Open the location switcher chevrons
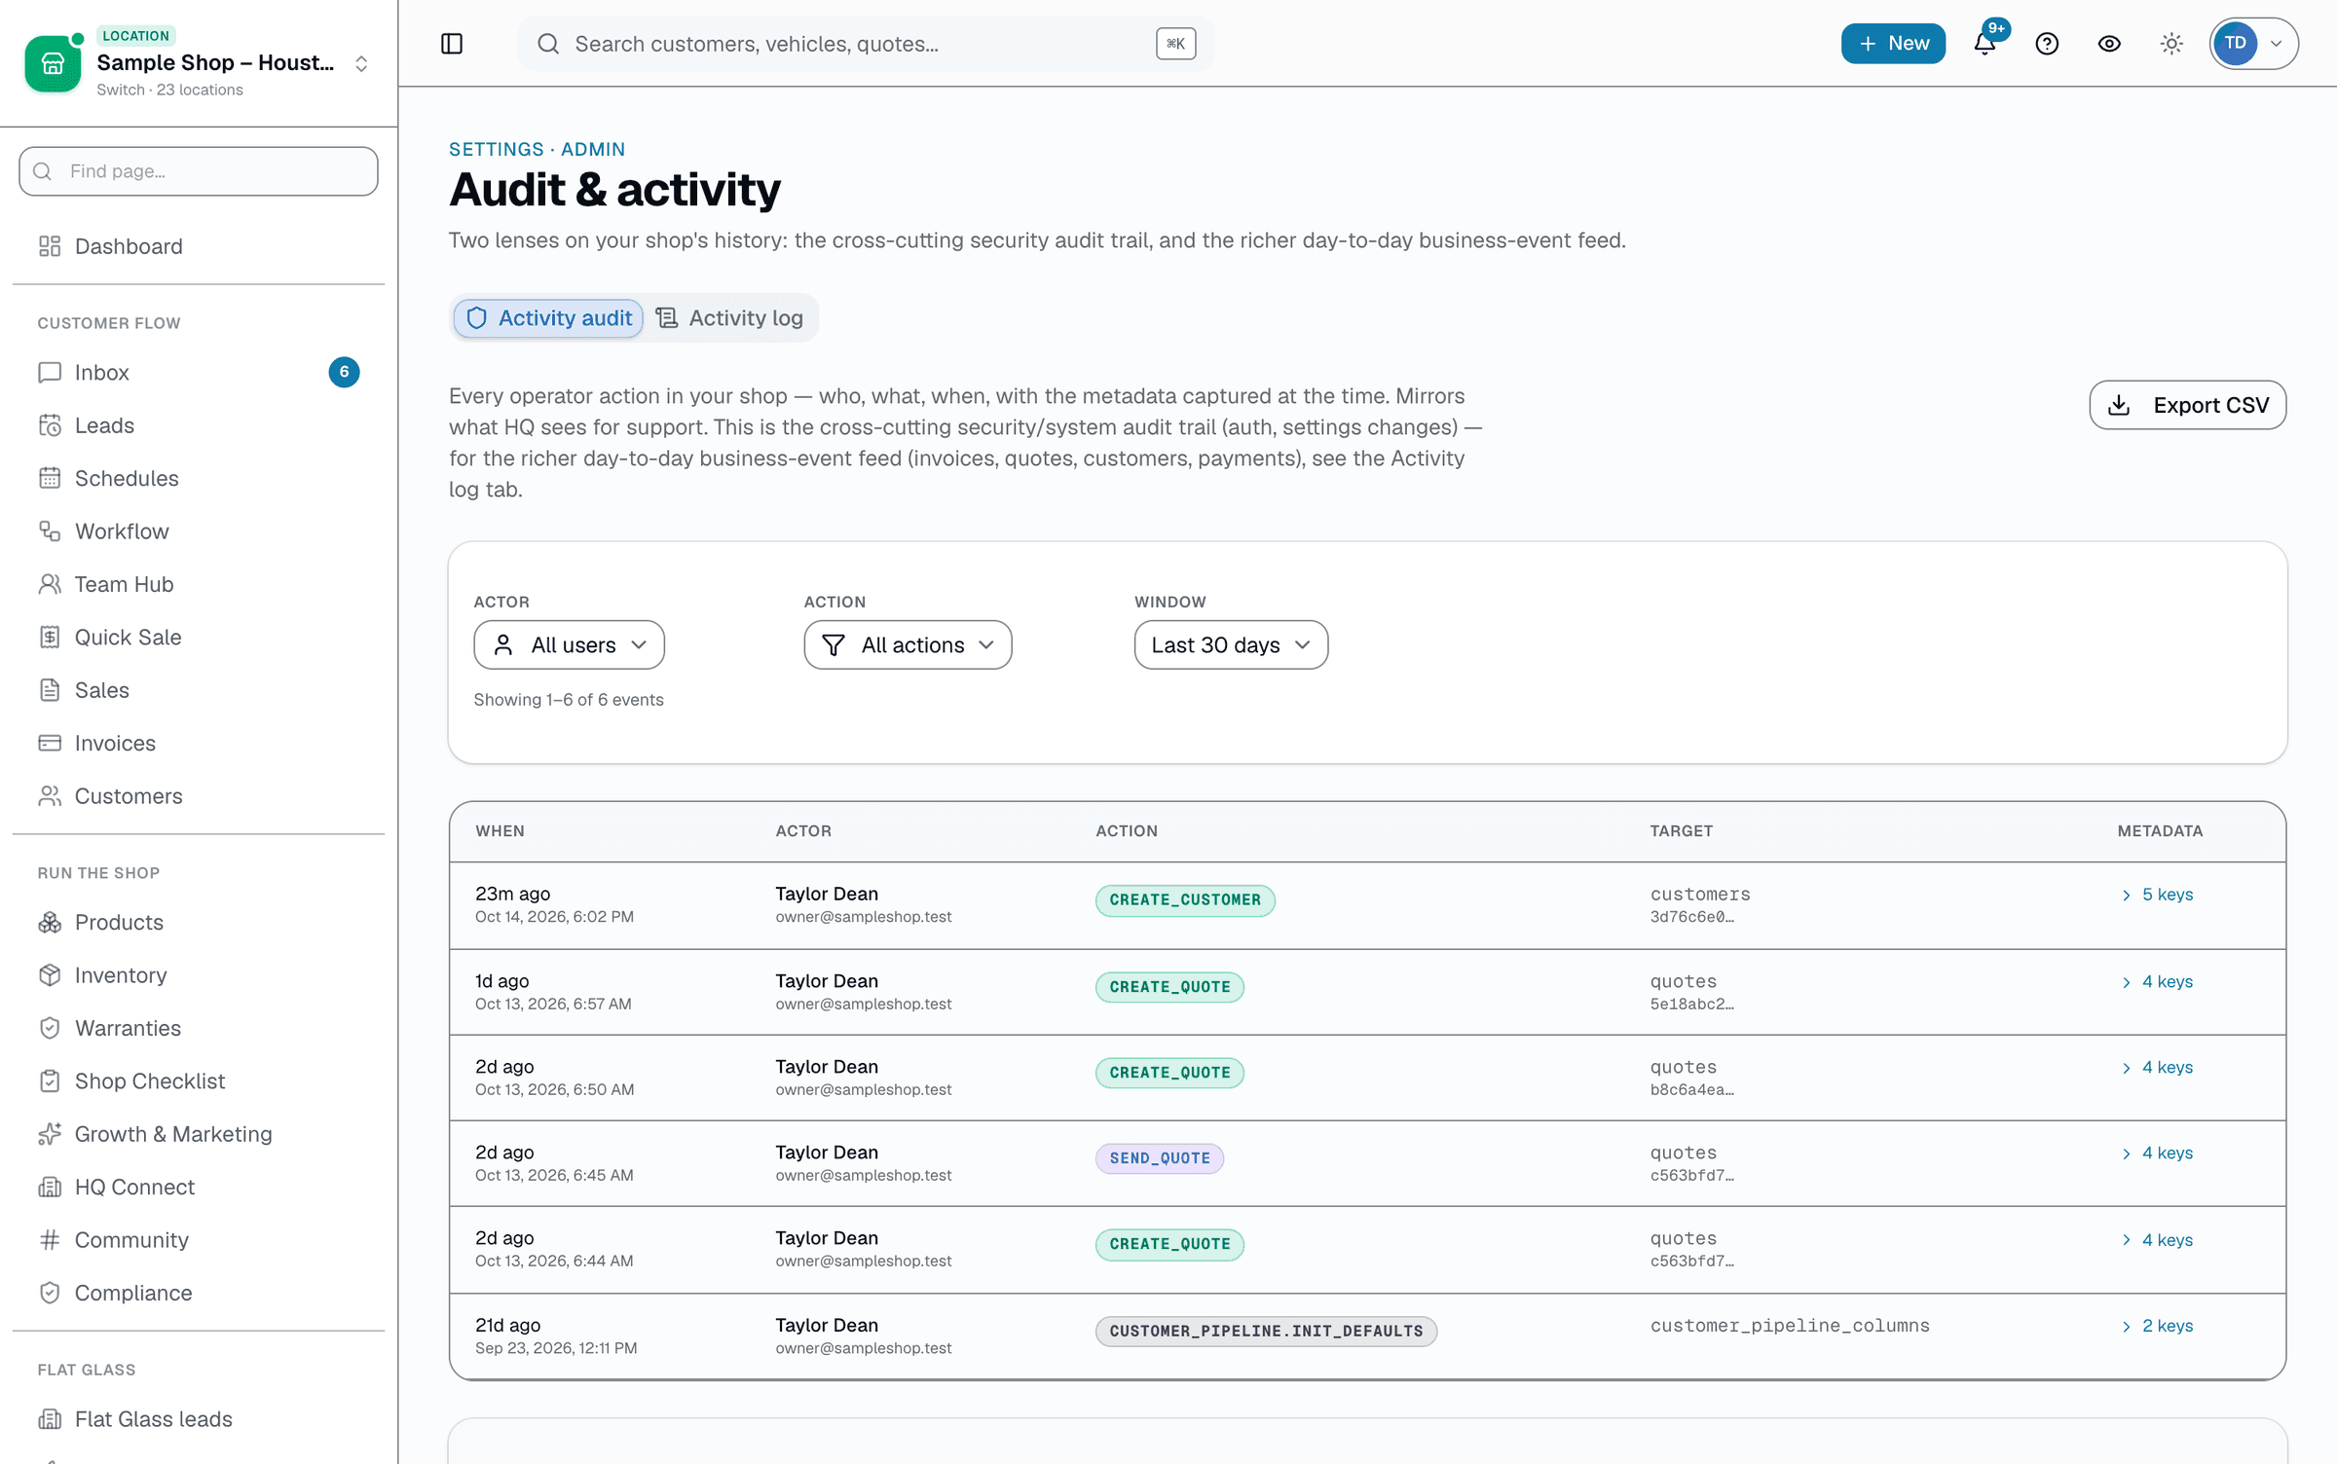 pyautogui.click(x=361, y=63)
